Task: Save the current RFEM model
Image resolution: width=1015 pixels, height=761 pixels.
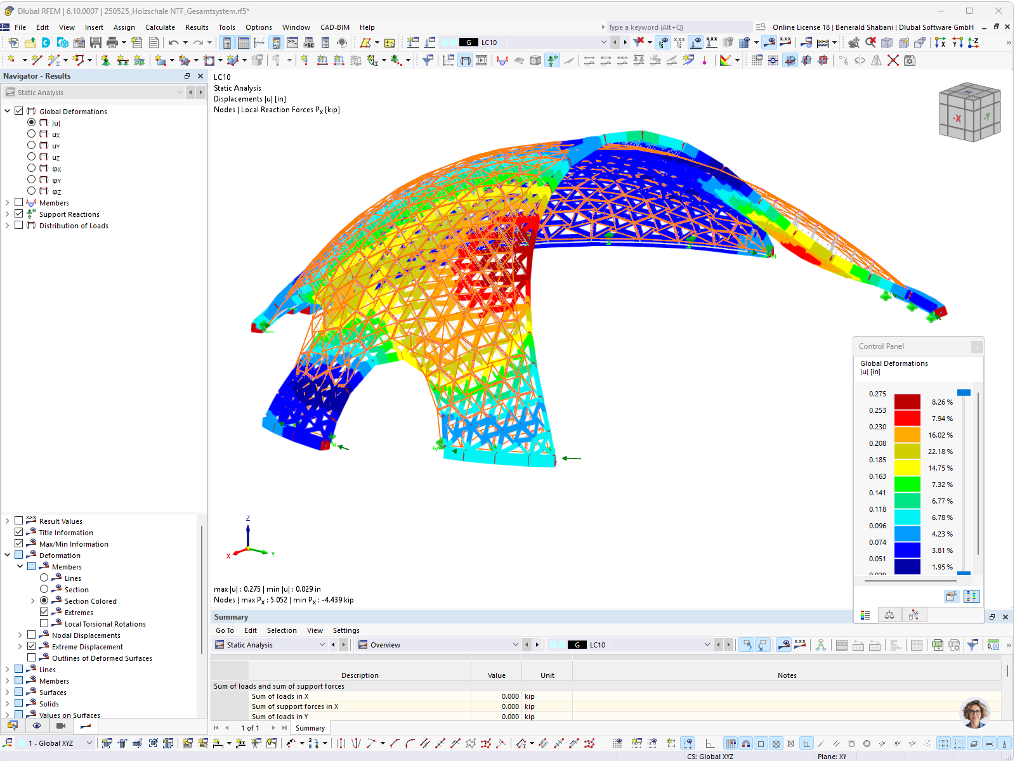Action: coord(96,42)
